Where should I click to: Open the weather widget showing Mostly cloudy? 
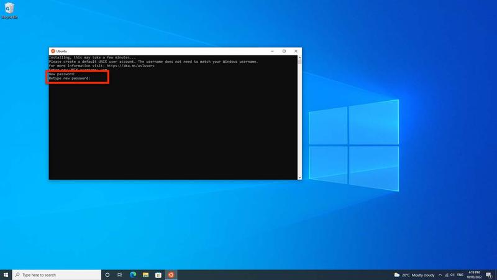pyautogui.click(x=414, y=275)
